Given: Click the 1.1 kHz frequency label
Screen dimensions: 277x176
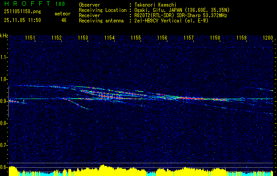Looking at the screenshot, I should pos(4,57).
